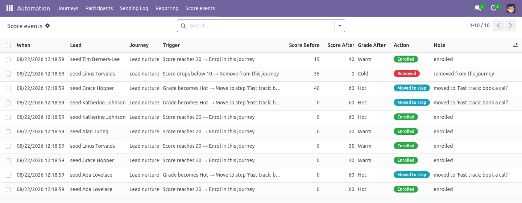522x203 pixels.
Task: Check the Grace Hopper Score Before 40 row
Action: click(x=8, y=88)
